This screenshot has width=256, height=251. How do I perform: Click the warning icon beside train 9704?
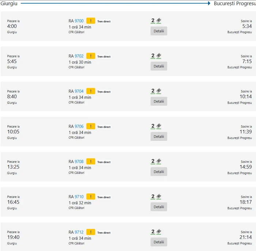91,91
